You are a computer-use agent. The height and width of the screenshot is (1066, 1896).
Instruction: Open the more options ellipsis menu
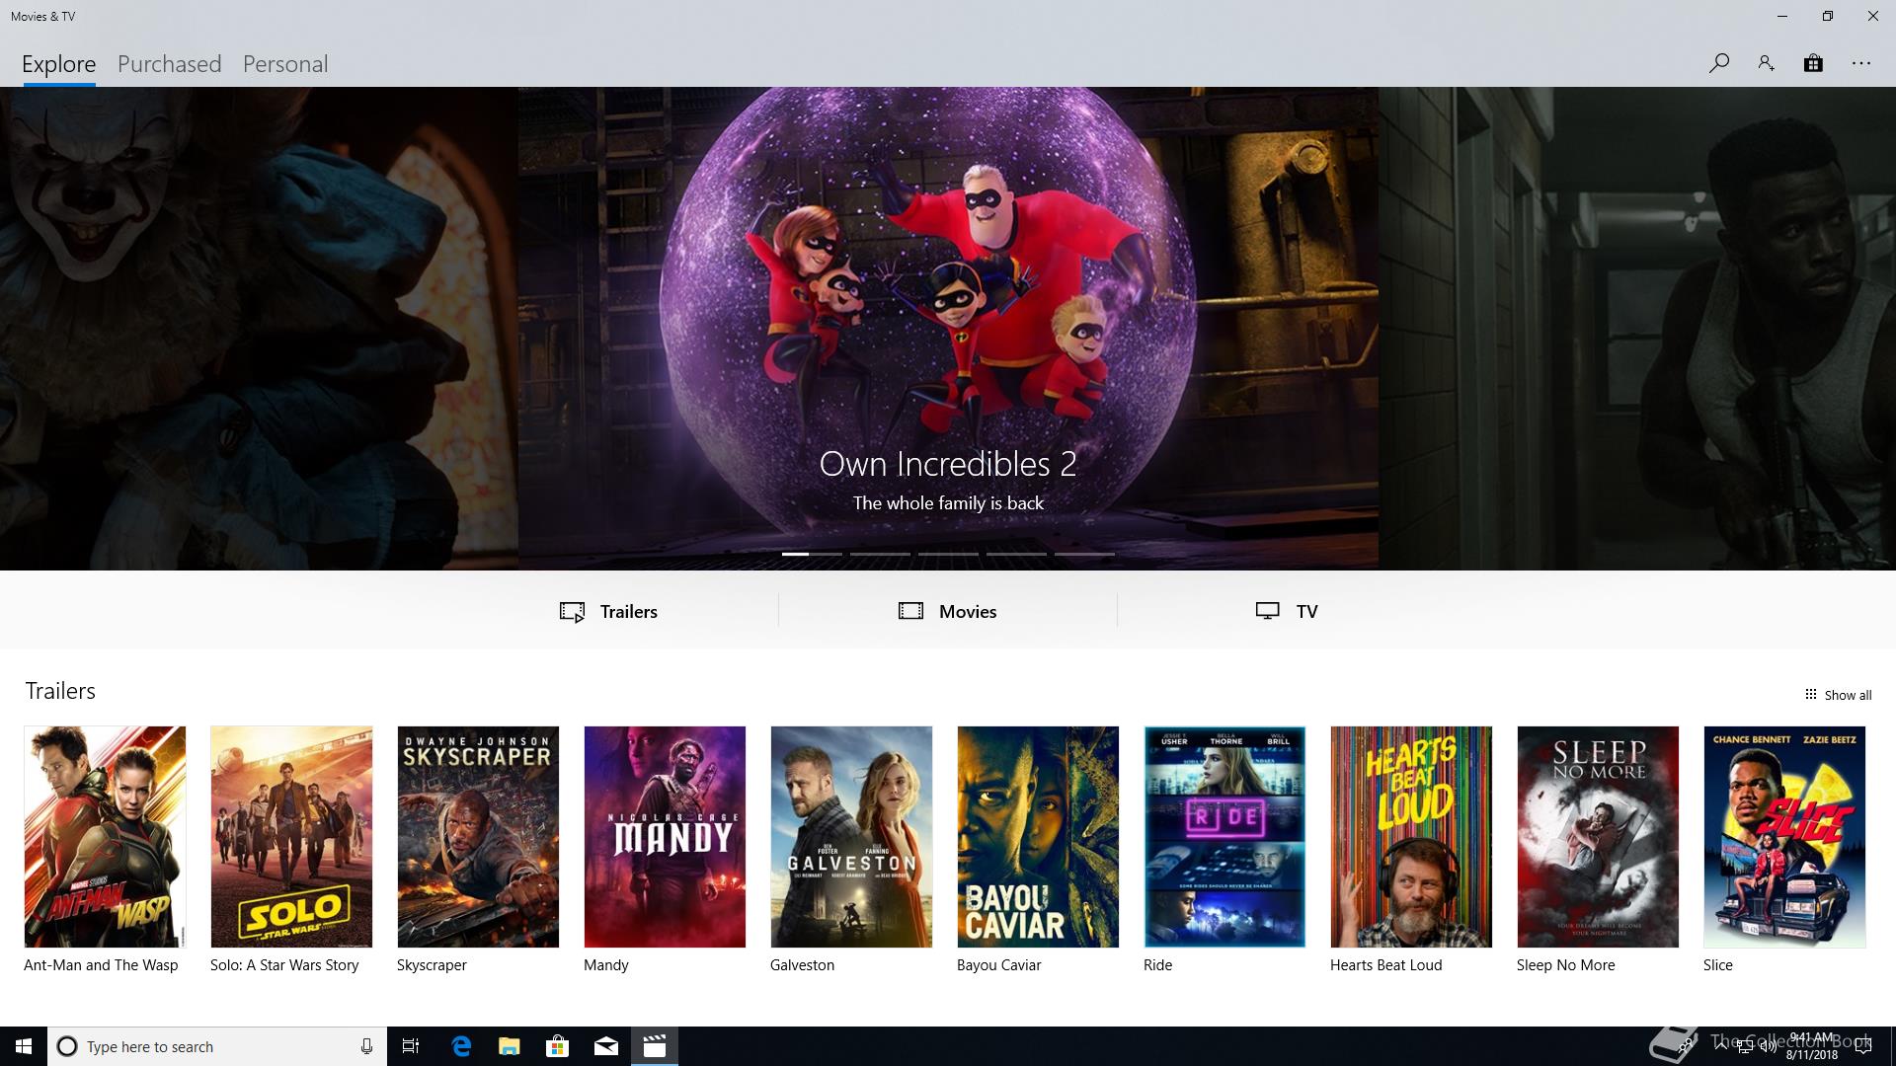pos(1861,63)
